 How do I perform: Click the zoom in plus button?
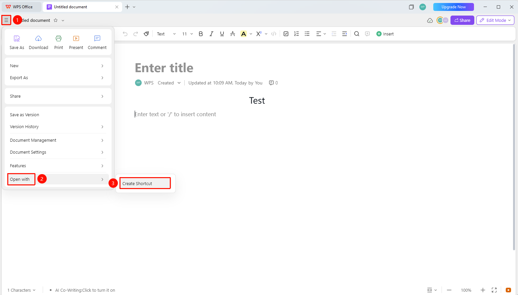point(483,290)
